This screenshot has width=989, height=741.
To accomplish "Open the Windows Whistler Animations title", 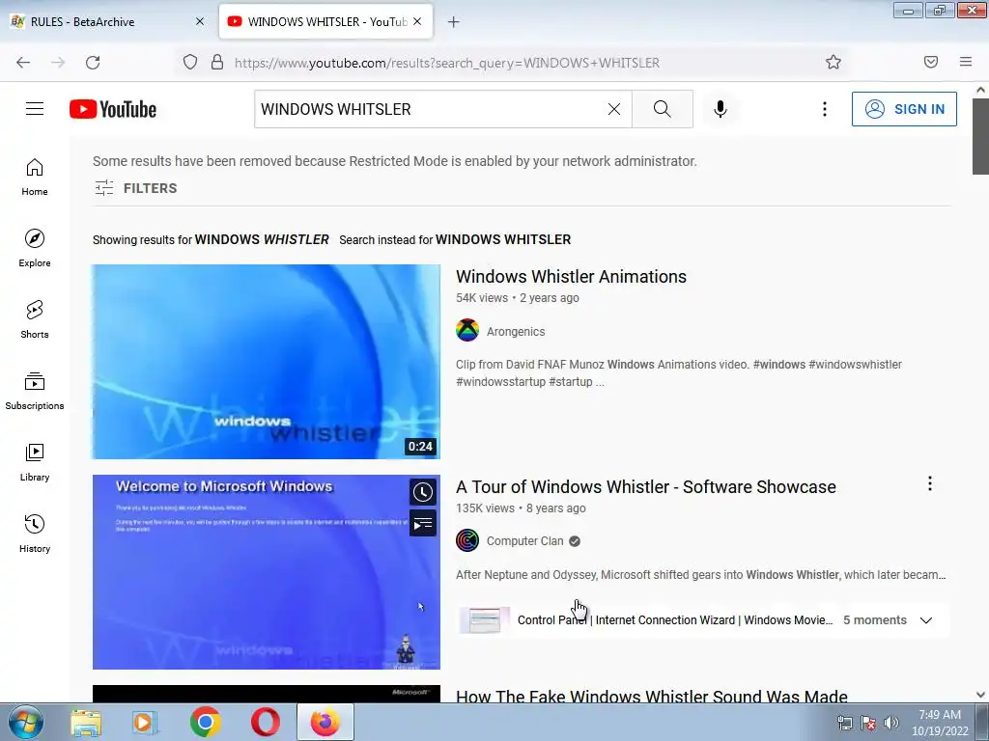I will 571,277.
